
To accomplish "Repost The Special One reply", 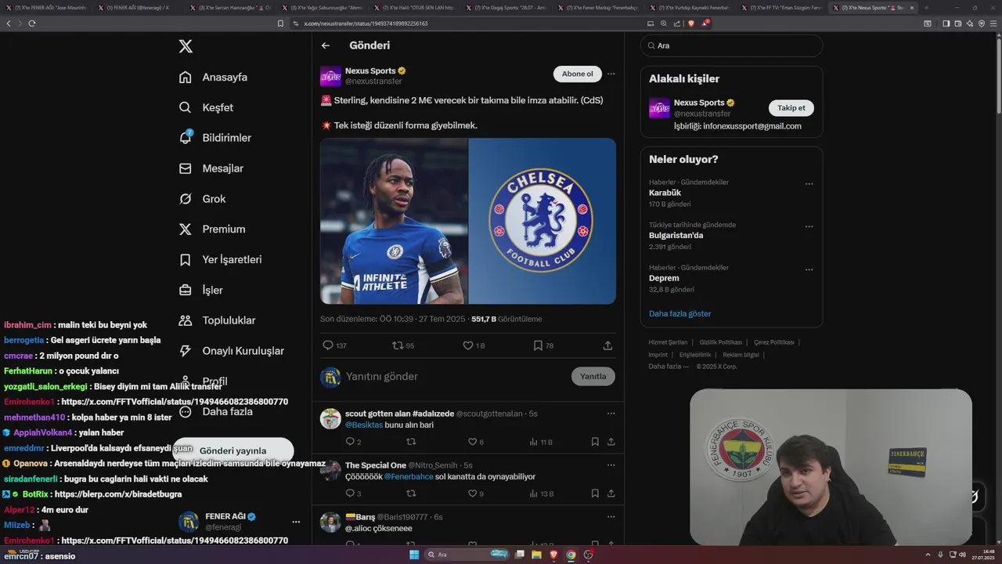I will 411,493.
